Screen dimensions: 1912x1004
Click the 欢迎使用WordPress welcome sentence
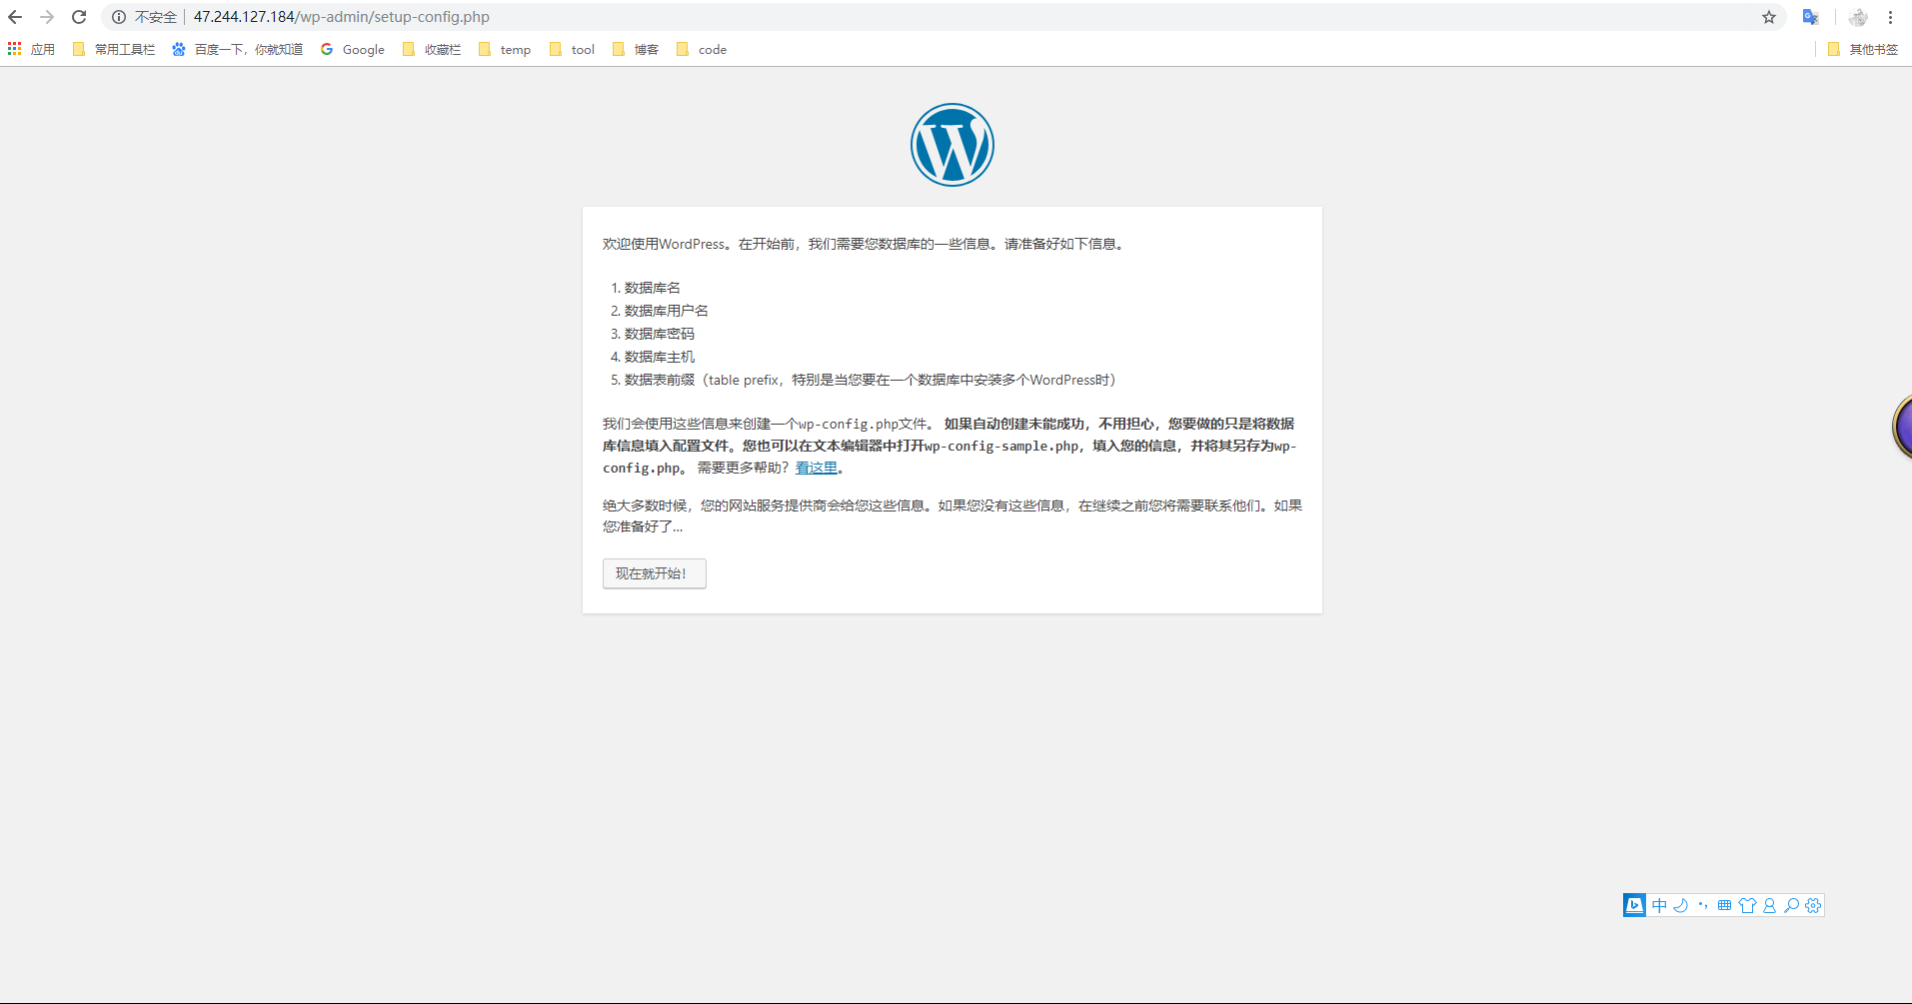coord(866,244)
